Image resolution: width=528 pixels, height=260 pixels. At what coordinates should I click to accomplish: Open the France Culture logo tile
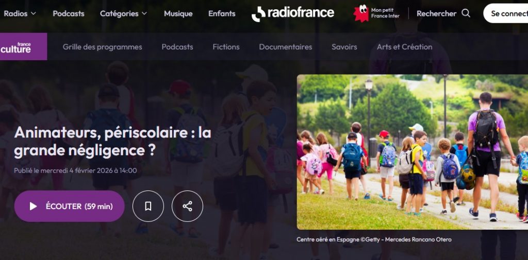[23, 46]
